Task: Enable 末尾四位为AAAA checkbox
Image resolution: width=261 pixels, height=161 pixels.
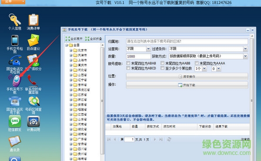Action: (x=197, y=63)
